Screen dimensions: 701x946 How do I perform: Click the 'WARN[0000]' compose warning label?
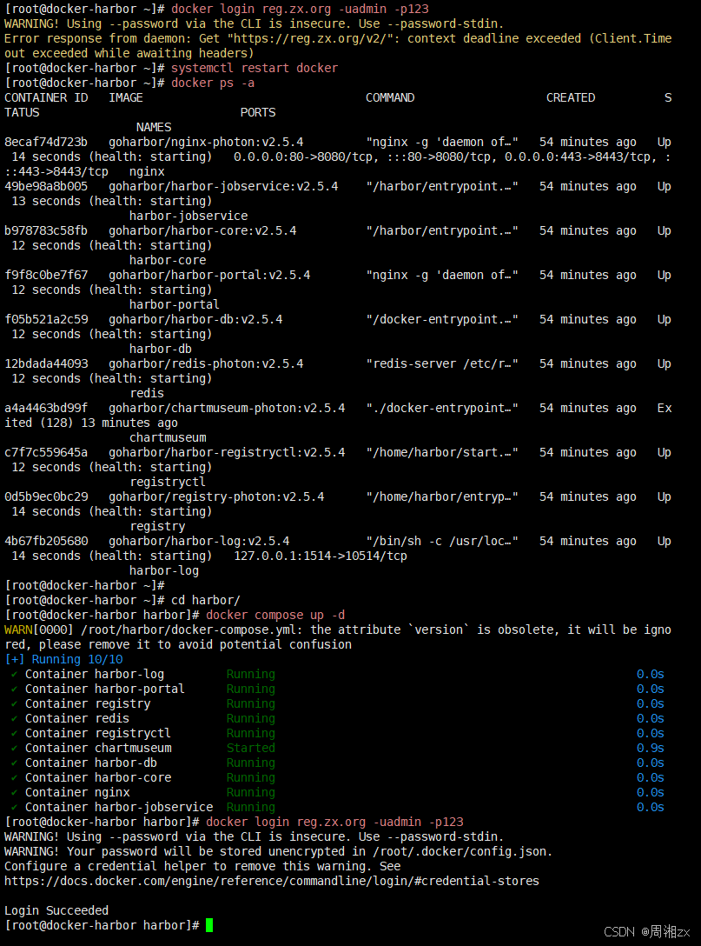tap(38, 630)
